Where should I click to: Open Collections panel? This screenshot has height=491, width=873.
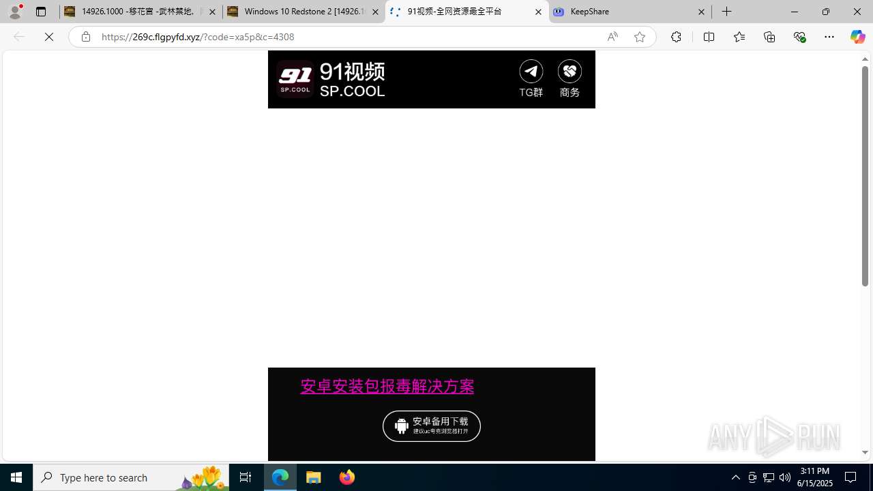[769, 37]
